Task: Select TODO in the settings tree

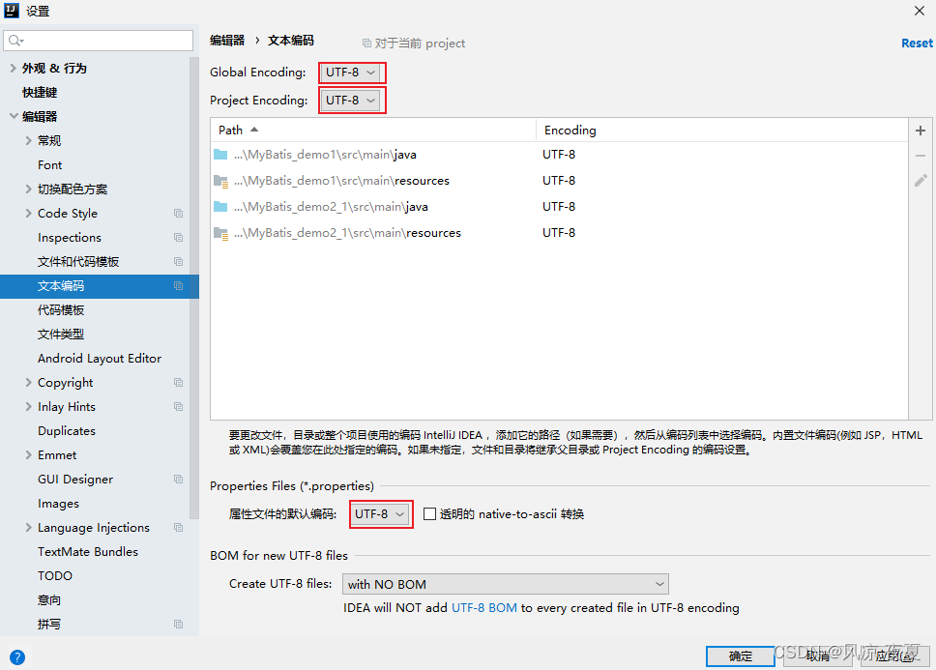Action: pos(55,575)
